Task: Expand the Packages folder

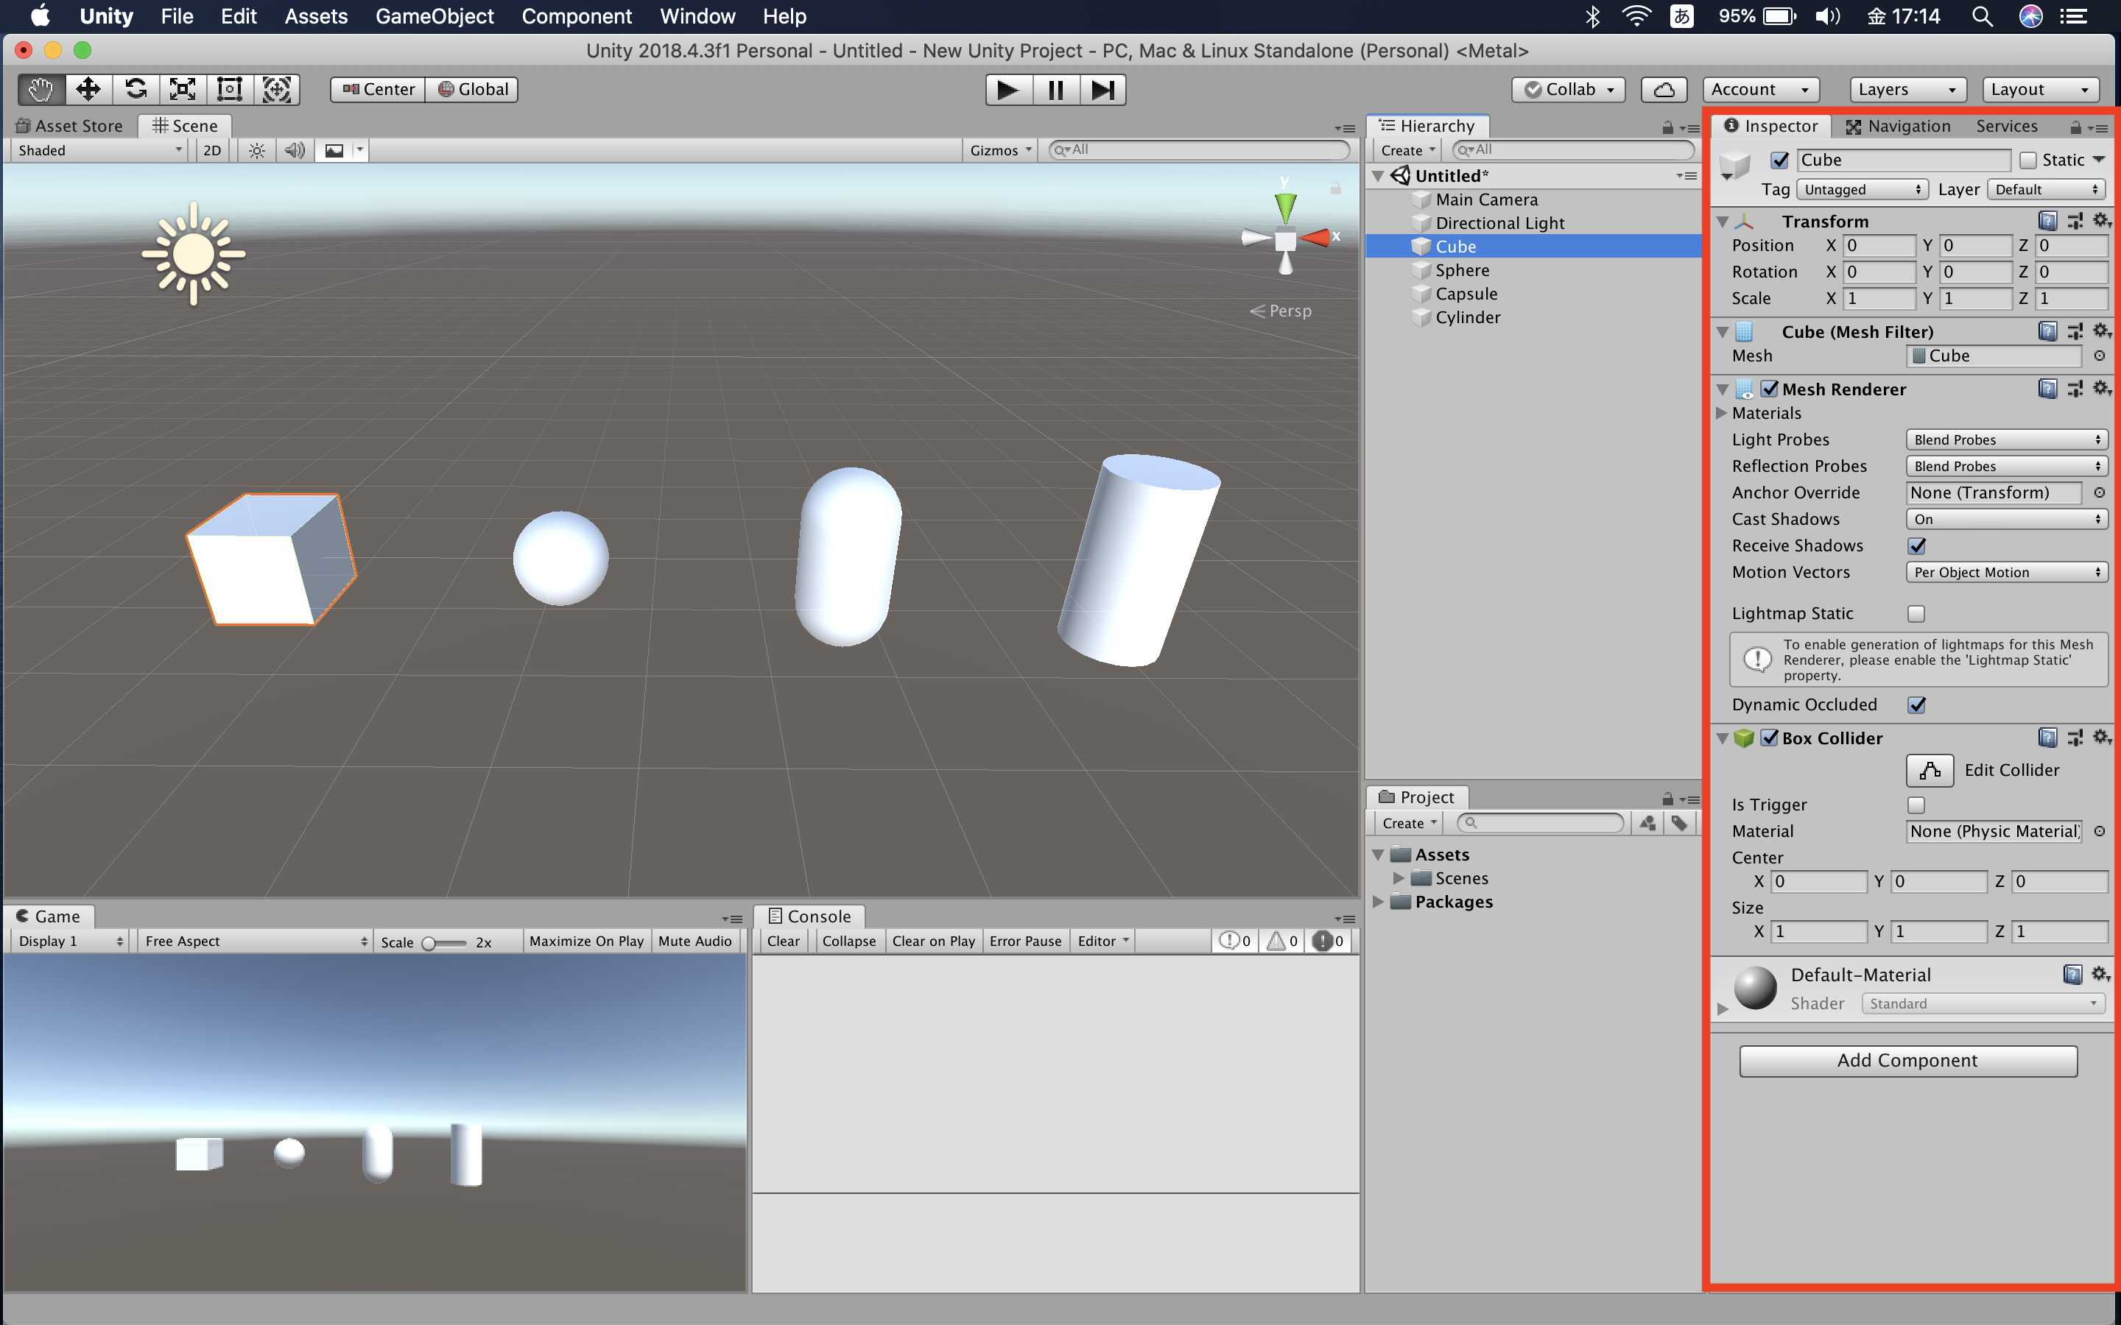Action: [x=1379, y=902]
